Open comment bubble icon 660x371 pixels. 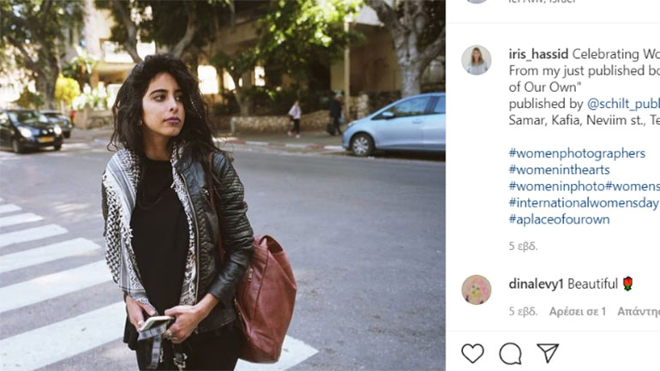coord(511,353)
